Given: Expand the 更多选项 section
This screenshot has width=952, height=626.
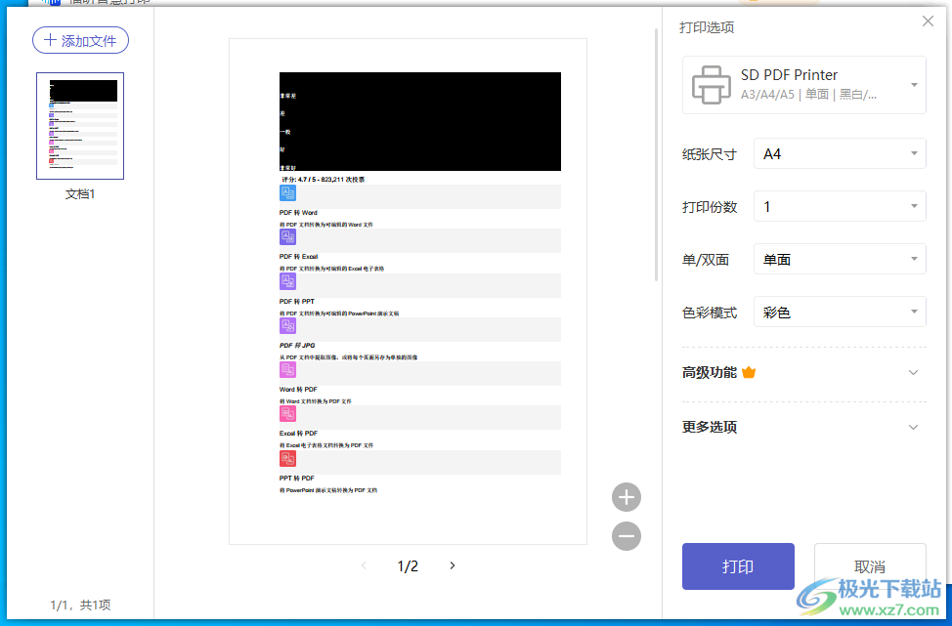Looking at the screenshot, I should (x=803, y=427).
